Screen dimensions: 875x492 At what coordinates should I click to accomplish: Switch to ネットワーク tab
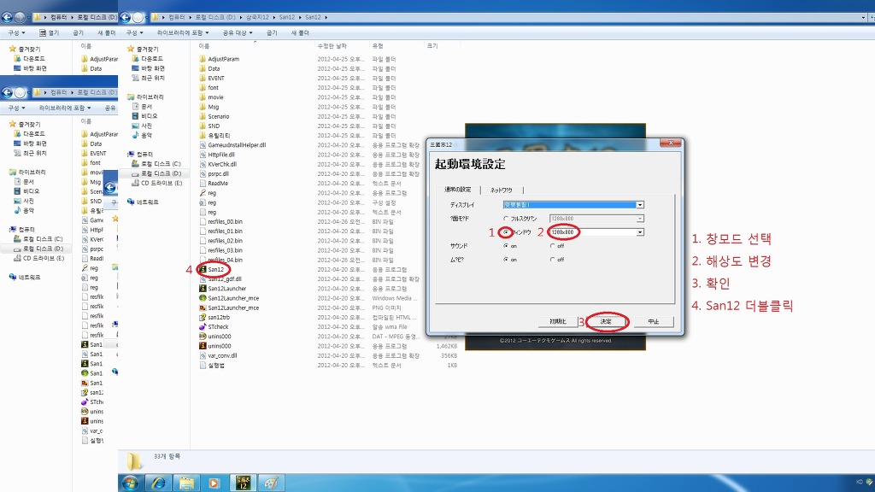point(501,190)
